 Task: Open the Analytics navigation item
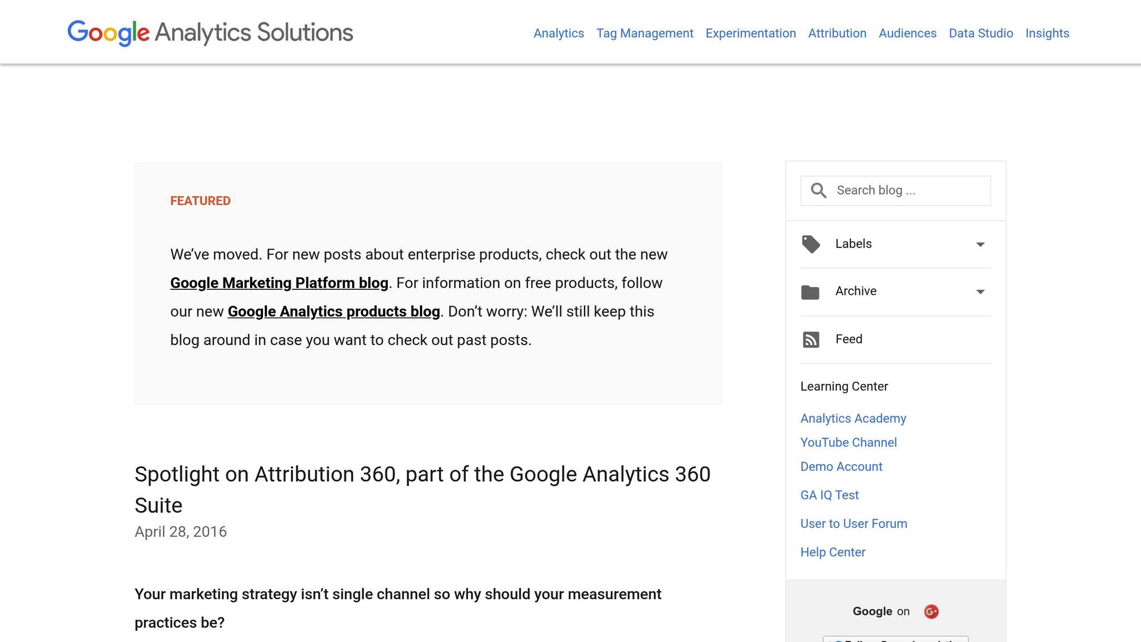[558, 33]
